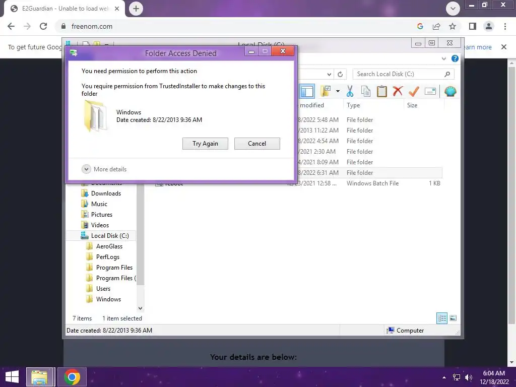Click Try Again in the access denied dialog
This screenshot has height=387, width=516.
point(206,144)
